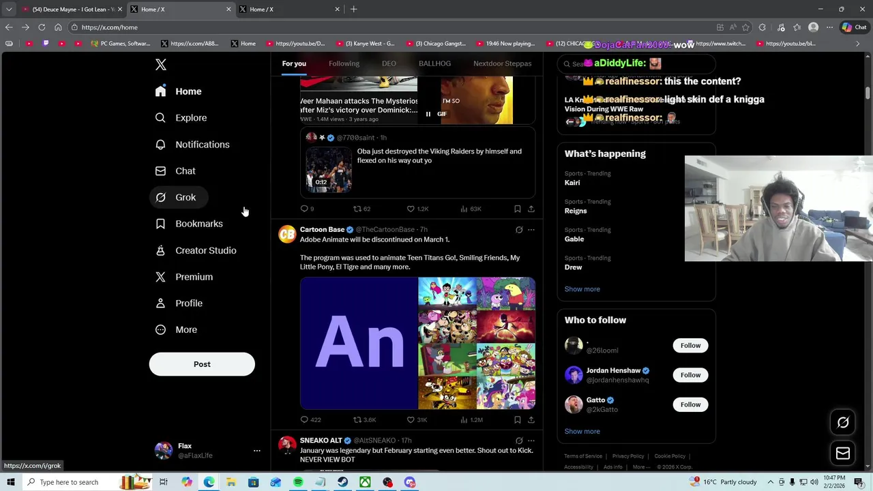Image resolution: width=873 pixels, height=491 pixels.
Task: Open account menu dots beside Flax
Action: (x=257, y=451)
